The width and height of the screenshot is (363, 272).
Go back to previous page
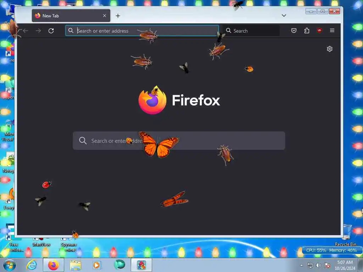point(26,31)
